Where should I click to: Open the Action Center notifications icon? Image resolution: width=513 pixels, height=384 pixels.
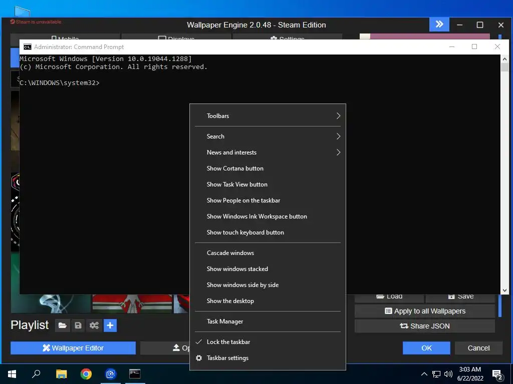(x=497, y=375)
